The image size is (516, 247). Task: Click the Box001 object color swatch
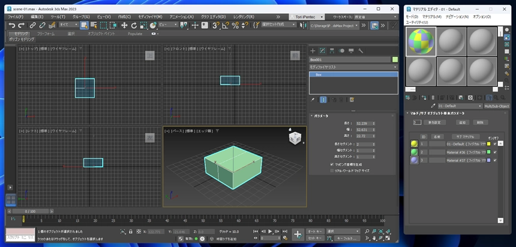click(x=395, y=60)
